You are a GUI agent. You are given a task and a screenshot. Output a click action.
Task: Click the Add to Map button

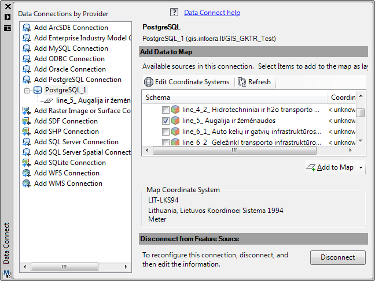(330, 167)
